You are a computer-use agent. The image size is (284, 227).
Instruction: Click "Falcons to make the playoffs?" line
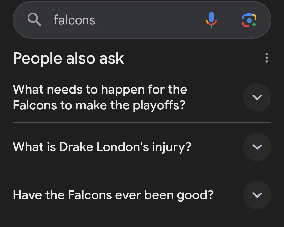[x=99, y=105]
